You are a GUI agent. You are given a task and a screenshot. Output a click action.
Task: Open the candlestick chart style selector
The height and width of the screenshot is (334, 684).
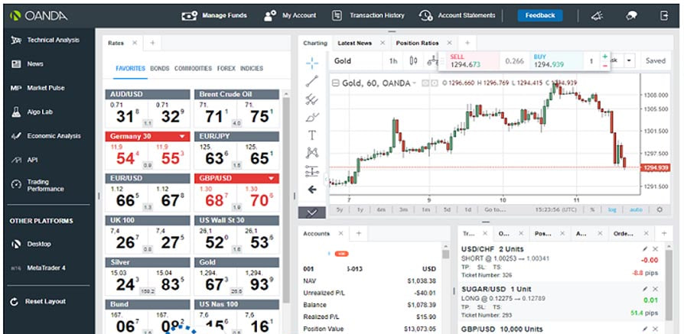(414, 61)
